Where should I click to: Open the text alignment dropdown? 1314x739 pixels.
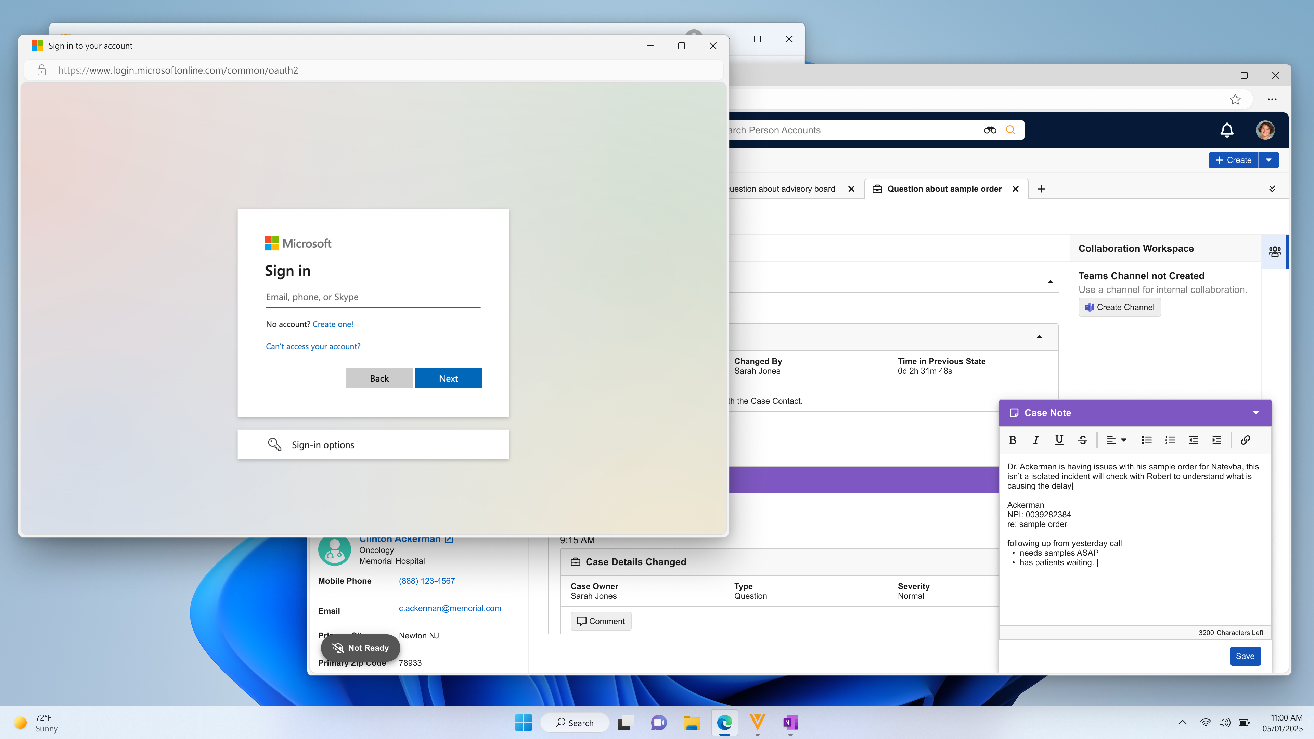(1116, 440)
